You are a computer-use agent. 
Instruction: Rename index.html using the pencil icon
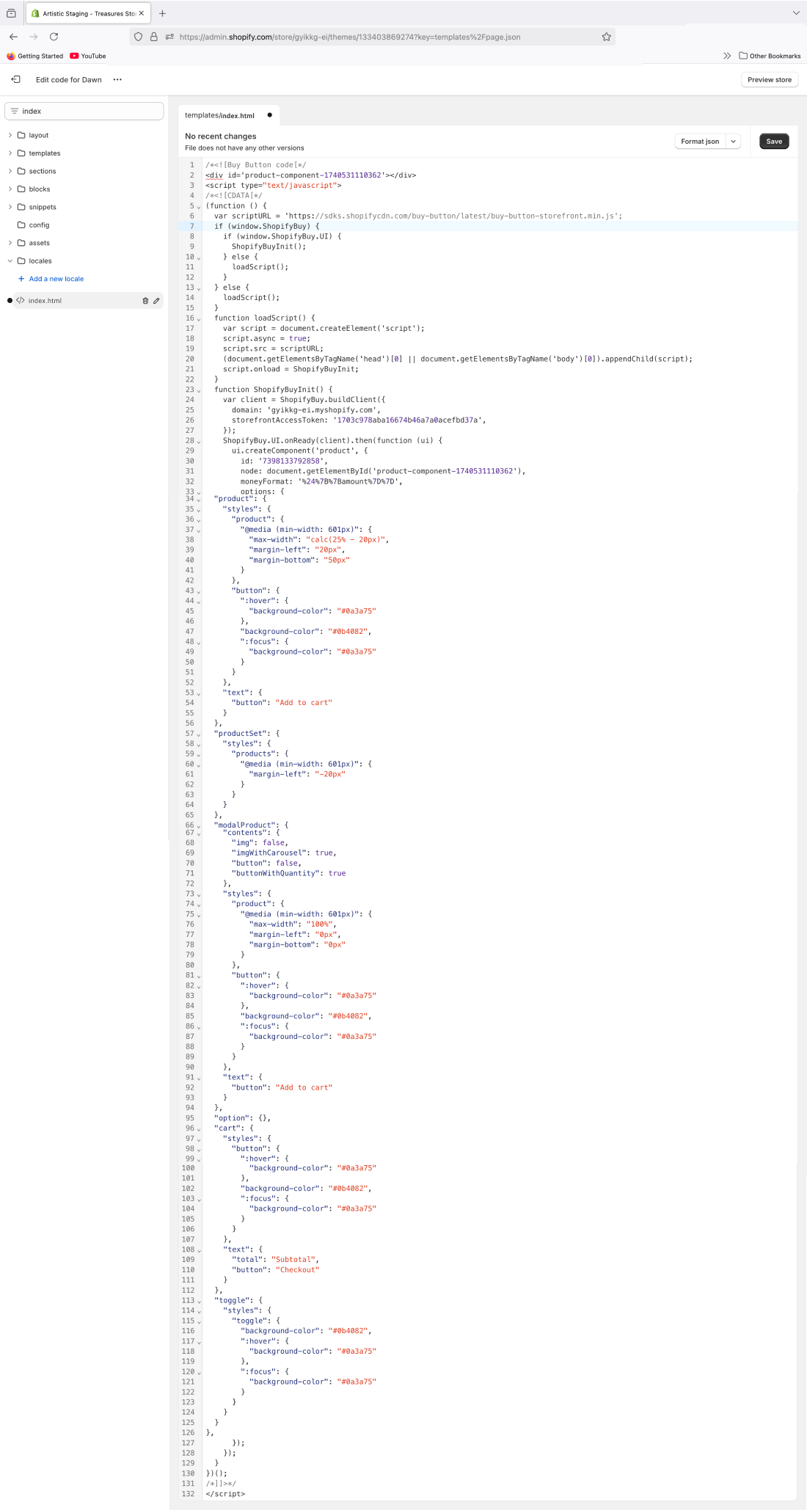click(x=156, y=301)
